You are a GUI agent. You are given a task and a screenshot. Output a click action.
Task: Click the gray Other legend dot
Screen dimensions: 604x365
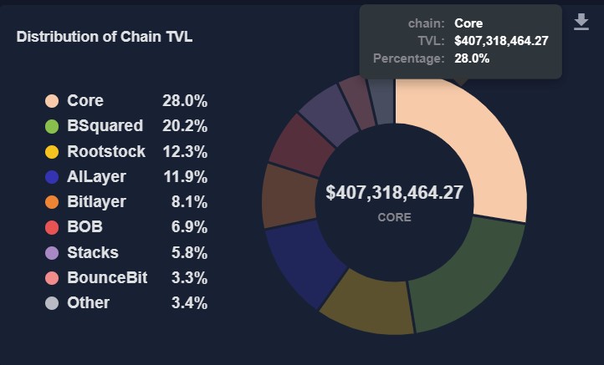tap(52, 302)
